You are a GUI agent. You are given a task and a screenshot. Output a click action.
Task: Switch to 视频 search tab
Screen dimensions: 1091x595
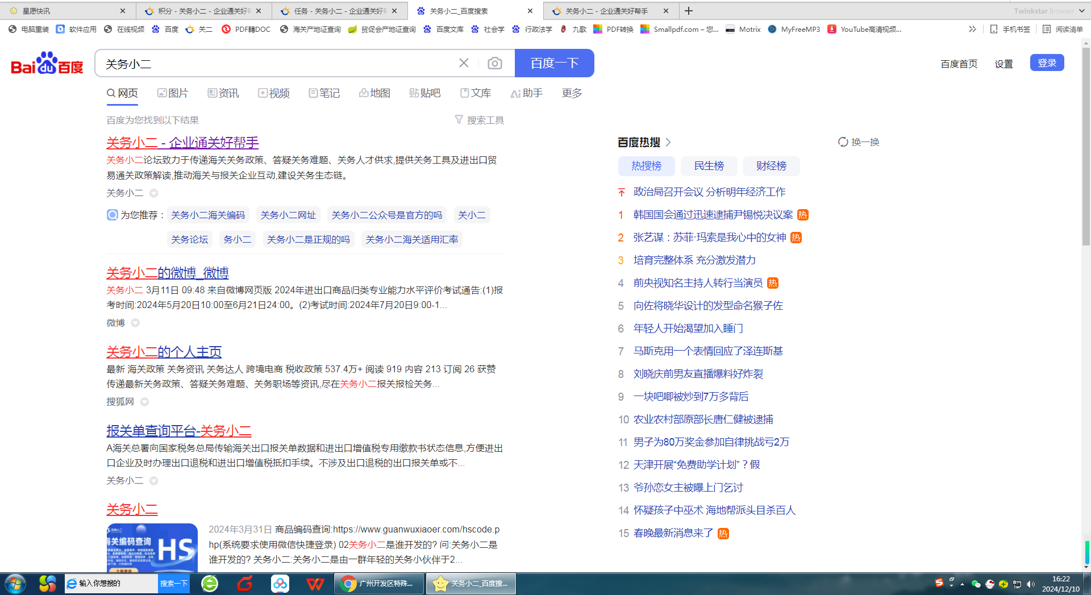tap(274, 93)
